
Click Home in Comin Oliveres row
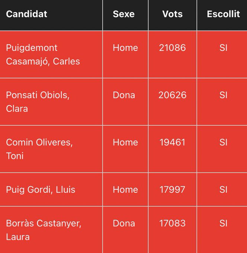(125, 142)
